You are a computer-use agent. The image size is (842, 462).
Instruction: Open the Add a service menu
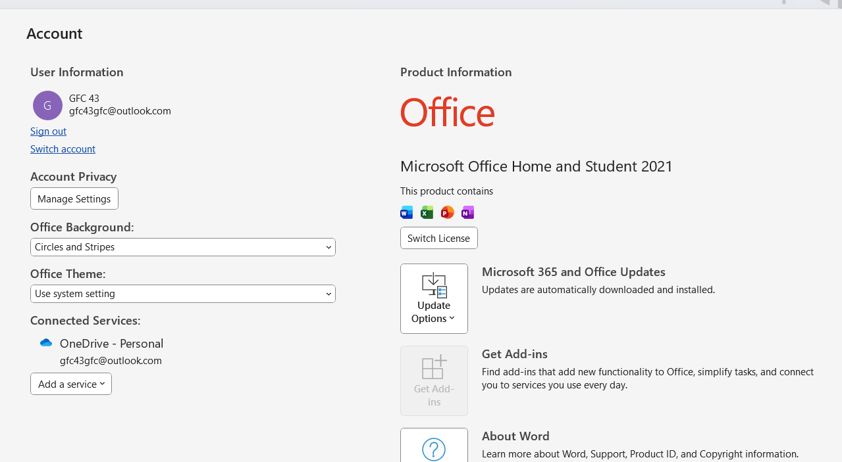[71, 384]
